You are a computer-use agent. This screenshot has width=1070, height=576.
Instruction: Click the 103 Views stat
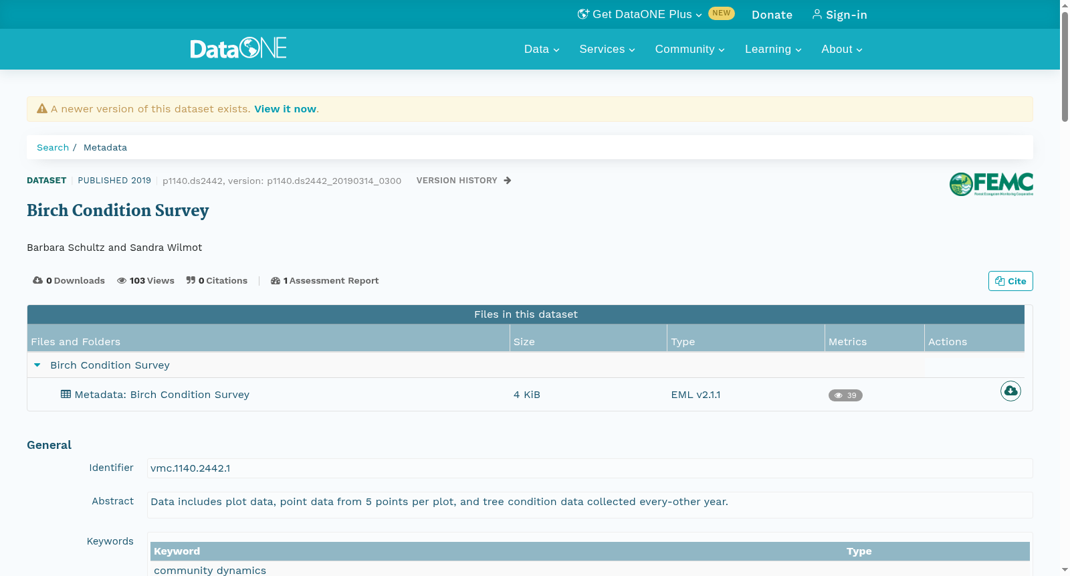(x=146, y=281)
